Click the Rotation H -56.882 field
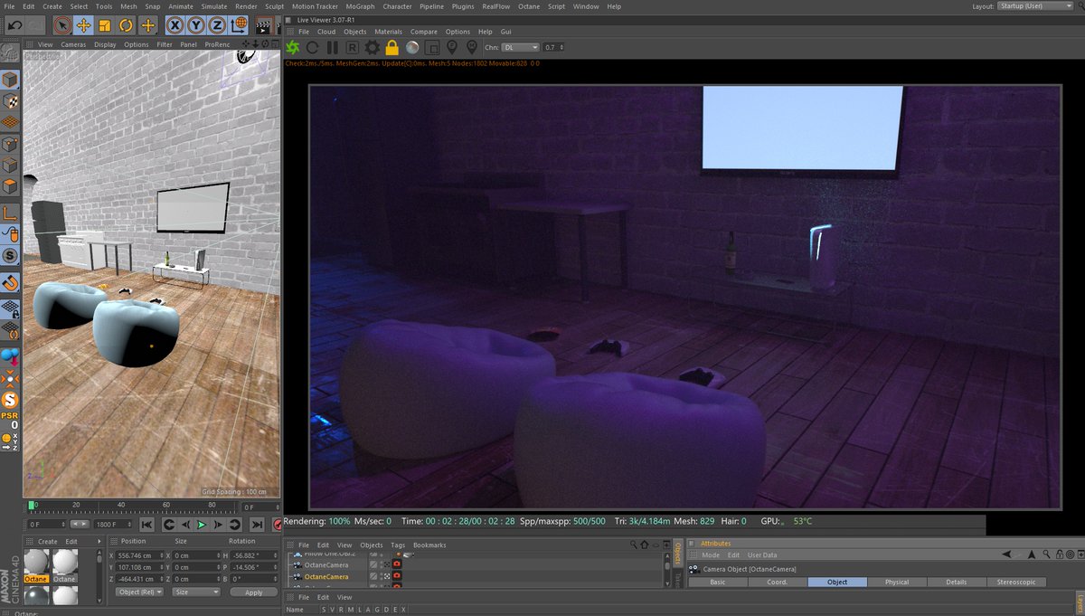Screen dimensions: 1085x616 click(x=252, y=555)
